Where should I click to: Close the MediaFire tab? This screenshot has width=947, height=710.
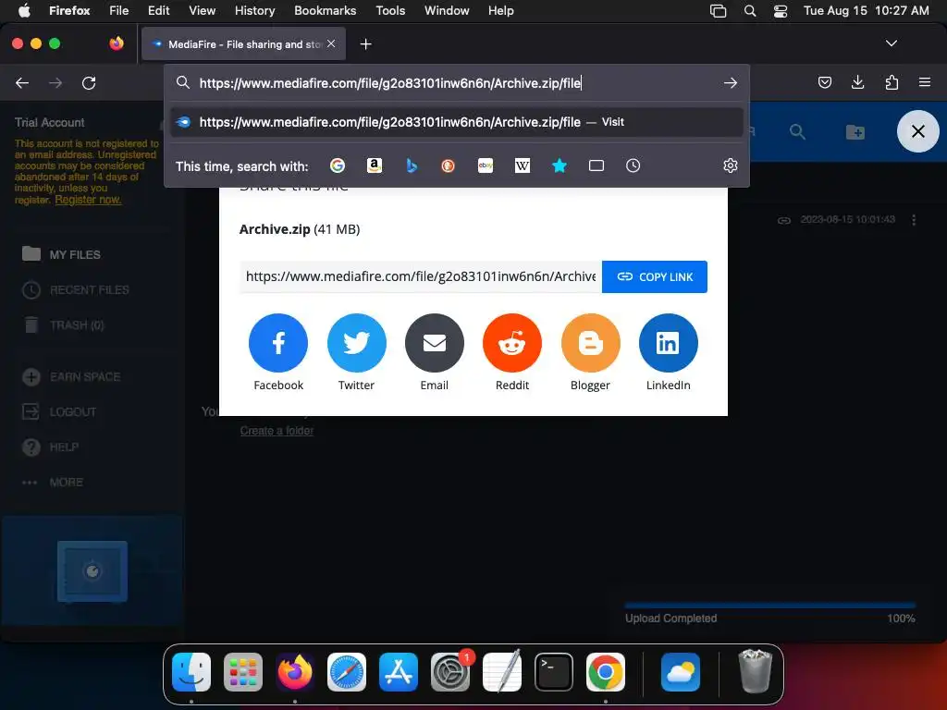(x=331, y=43)
